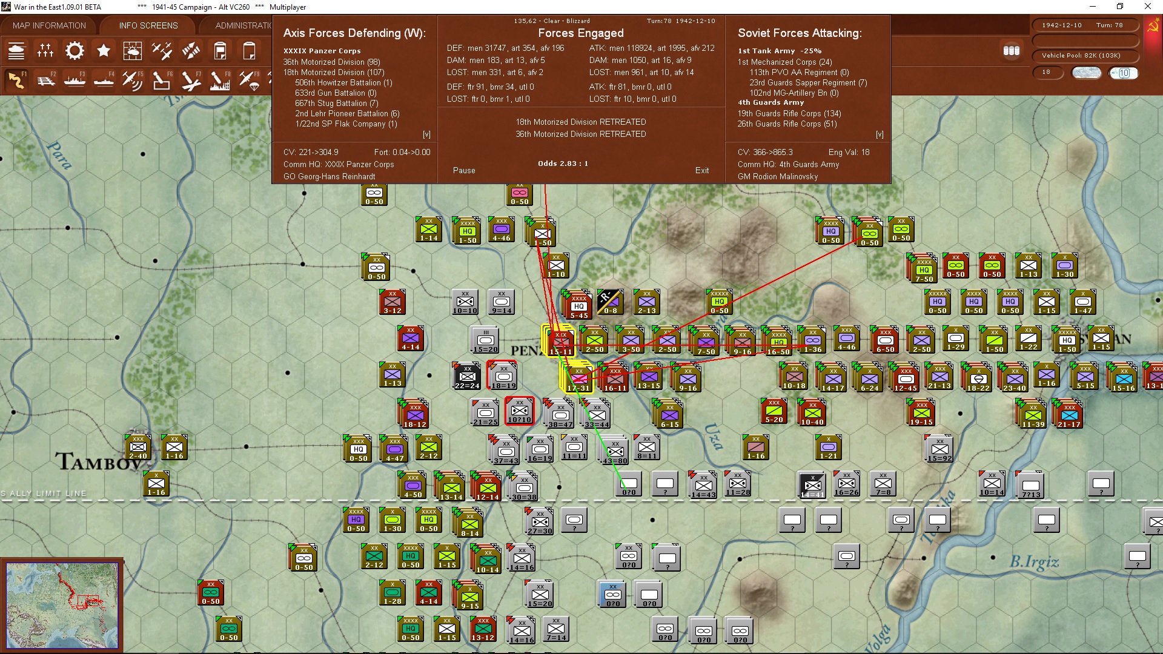This screenshot has width=1163, height=654.
Task: Click the Soviet hammer and sickle flag
Action: (x=1153, y=26)
